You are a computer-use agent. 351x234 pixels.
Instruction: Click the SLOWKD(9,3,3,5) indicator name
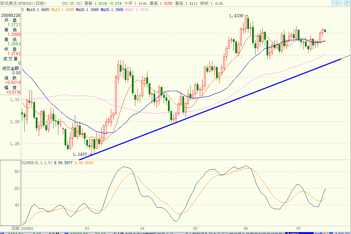click(37, 163)
